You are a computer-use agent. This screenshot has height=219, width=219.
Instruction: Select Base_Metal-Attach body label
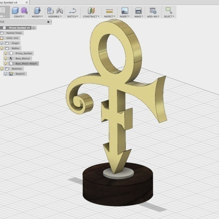coord(26,64)
